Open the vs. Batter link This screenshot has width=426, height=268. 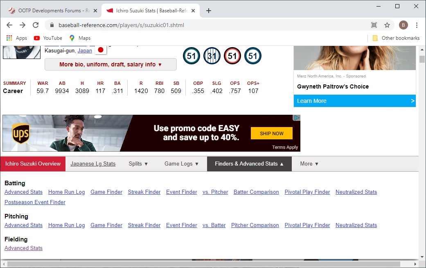[214, 225]
